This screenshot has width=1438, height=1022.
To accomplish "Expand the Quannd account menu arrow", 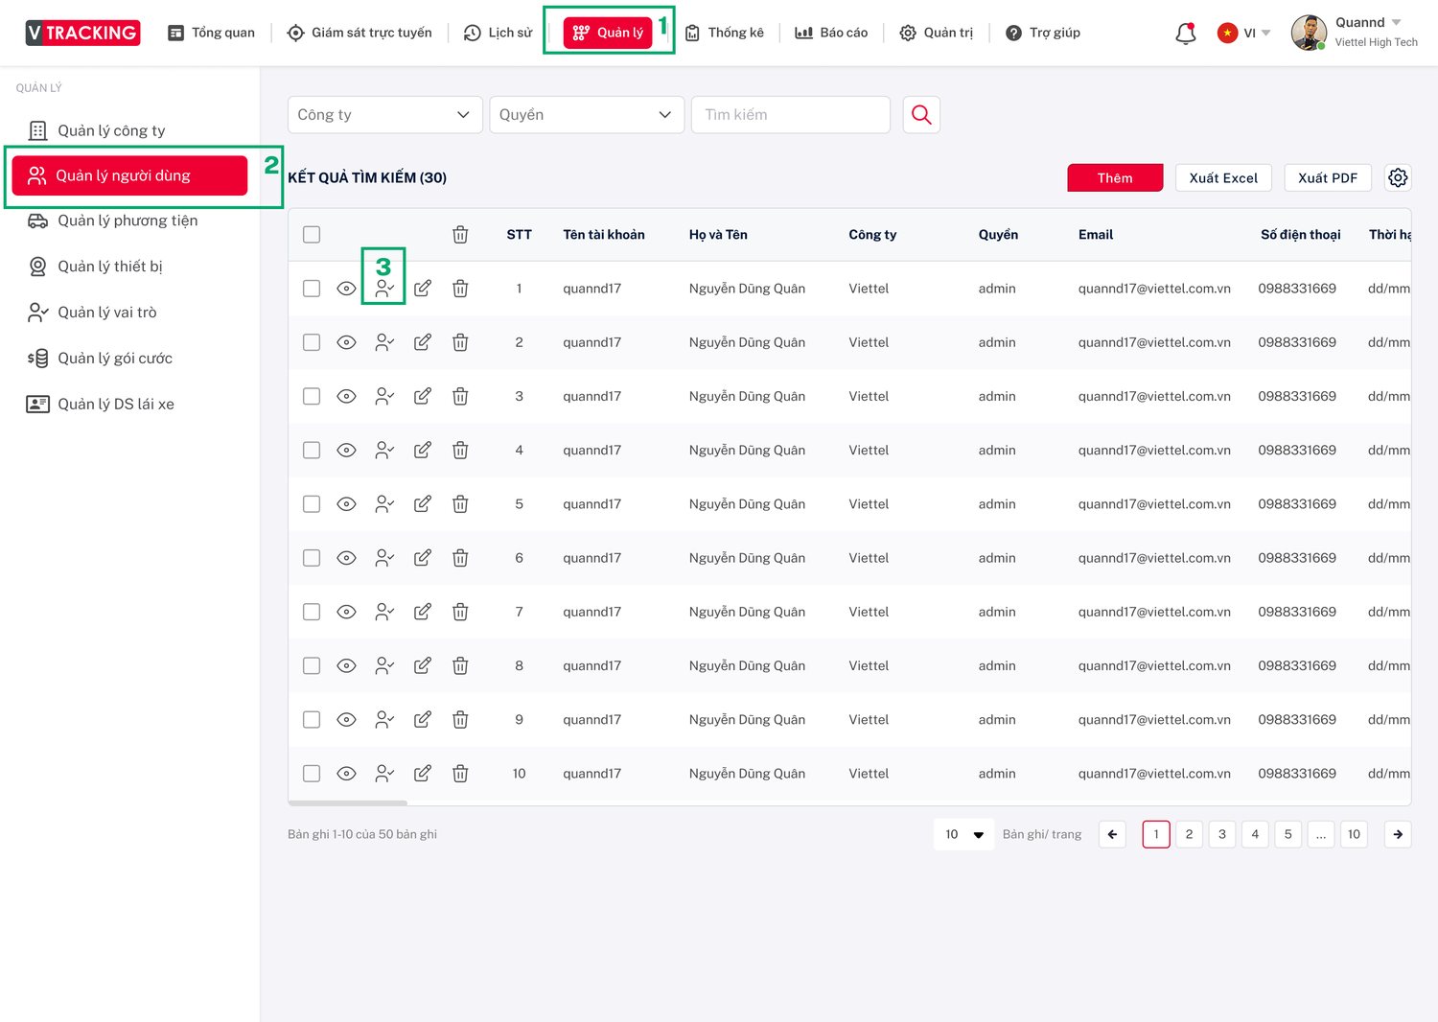I will click(x=1397, y=22).
